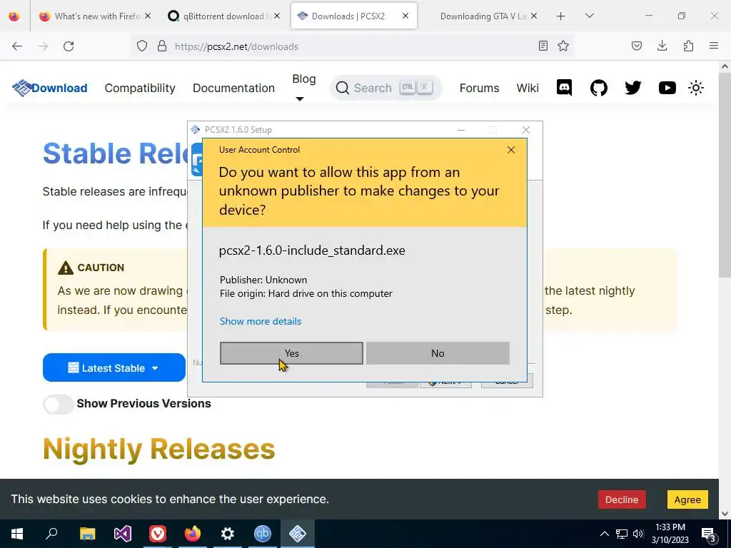The width and height of the screenshot is (731, 548).
Task: Close the User Account Control dialog
Action: click(x=511, y=150)
